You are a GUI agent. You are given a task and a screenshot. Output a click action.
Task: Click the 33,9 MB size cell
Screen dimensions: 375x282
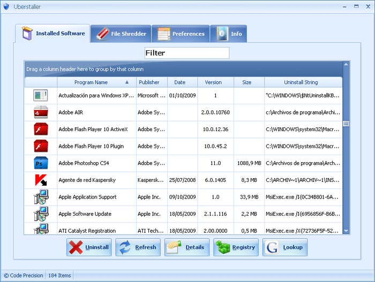coord(249,197)
